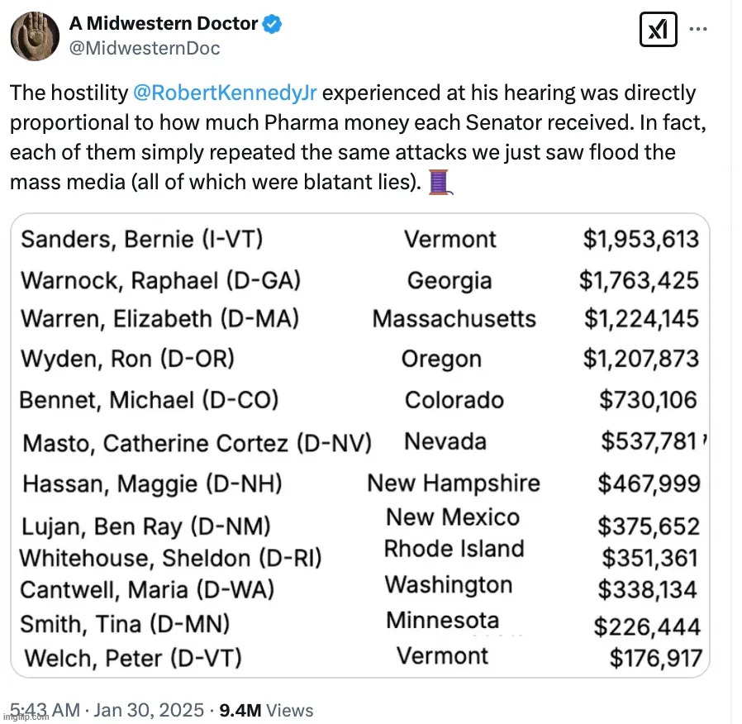
Task: Click the $176,917 amount for Welch
Action: pos(655,658)
